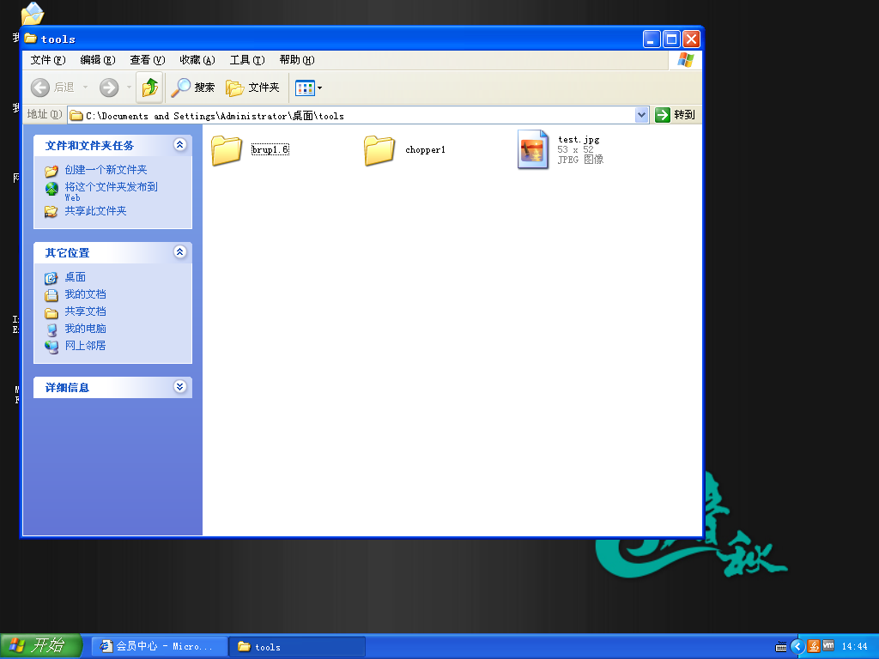Screen dimensions: 879x659
Task: Click the Windows flag logo in menu bar
Action: [x=685, y=60]
